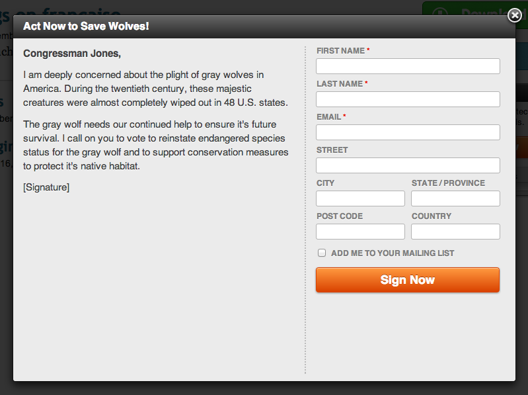Click into the Email field
This screenshot has height=395, width=528.
pos(408,132)
